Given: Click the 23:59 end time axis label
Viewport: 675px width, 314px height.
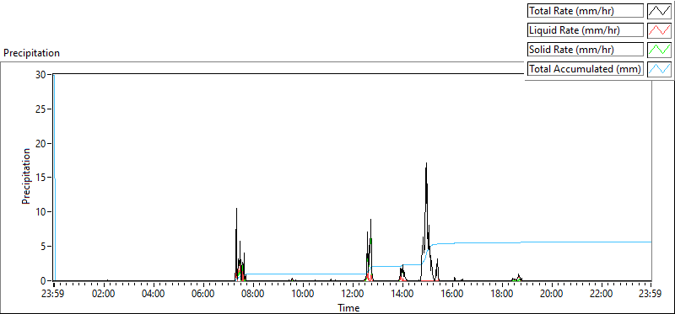Looking at the screenshot, I should 651,294.
